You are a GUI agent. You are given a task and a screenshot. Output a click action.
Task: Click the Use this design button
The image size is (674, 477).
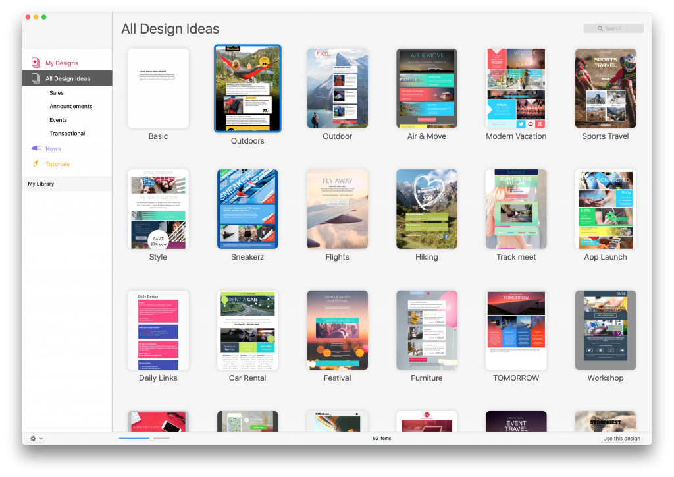pyautogui.click(x=621, y=439)
